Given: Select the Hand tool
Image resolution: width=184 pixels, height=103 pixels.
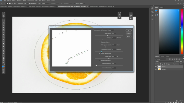Looking at the screenshot, I should click(x=3, y=58).
